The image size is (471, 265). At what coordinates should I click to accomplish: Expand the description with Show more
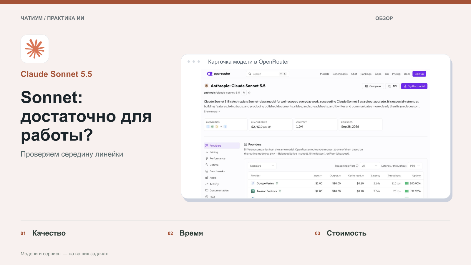(x=212, y=112)
